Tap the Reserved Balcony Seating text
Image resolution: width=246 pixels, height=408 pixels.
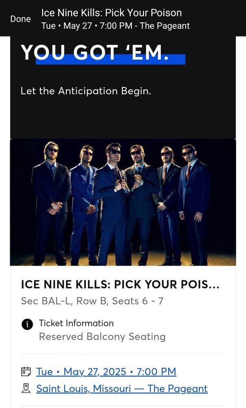click(x=102, y=337)
